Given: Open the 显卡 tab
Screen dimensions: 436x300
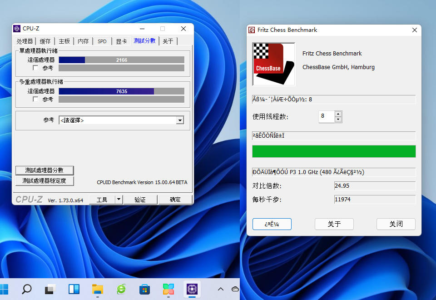Looking at the screenshot, I should click(121, 41).
